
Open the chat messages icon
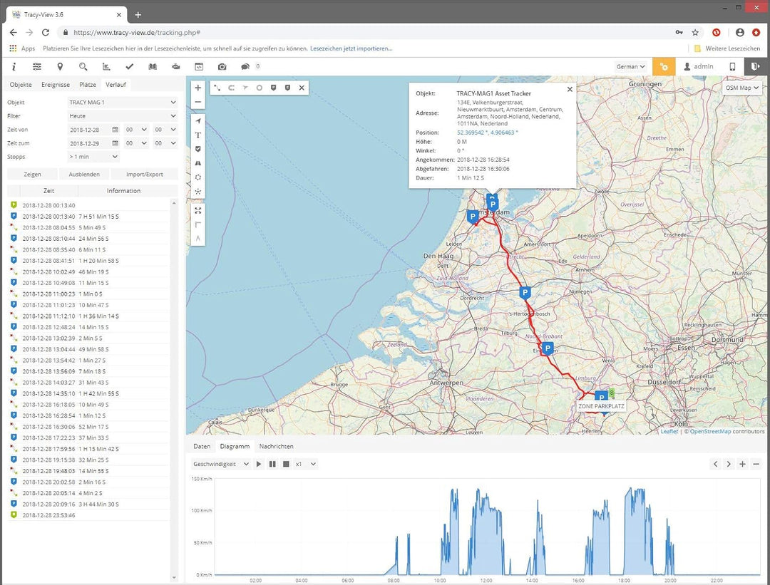(x=245, y=66)
